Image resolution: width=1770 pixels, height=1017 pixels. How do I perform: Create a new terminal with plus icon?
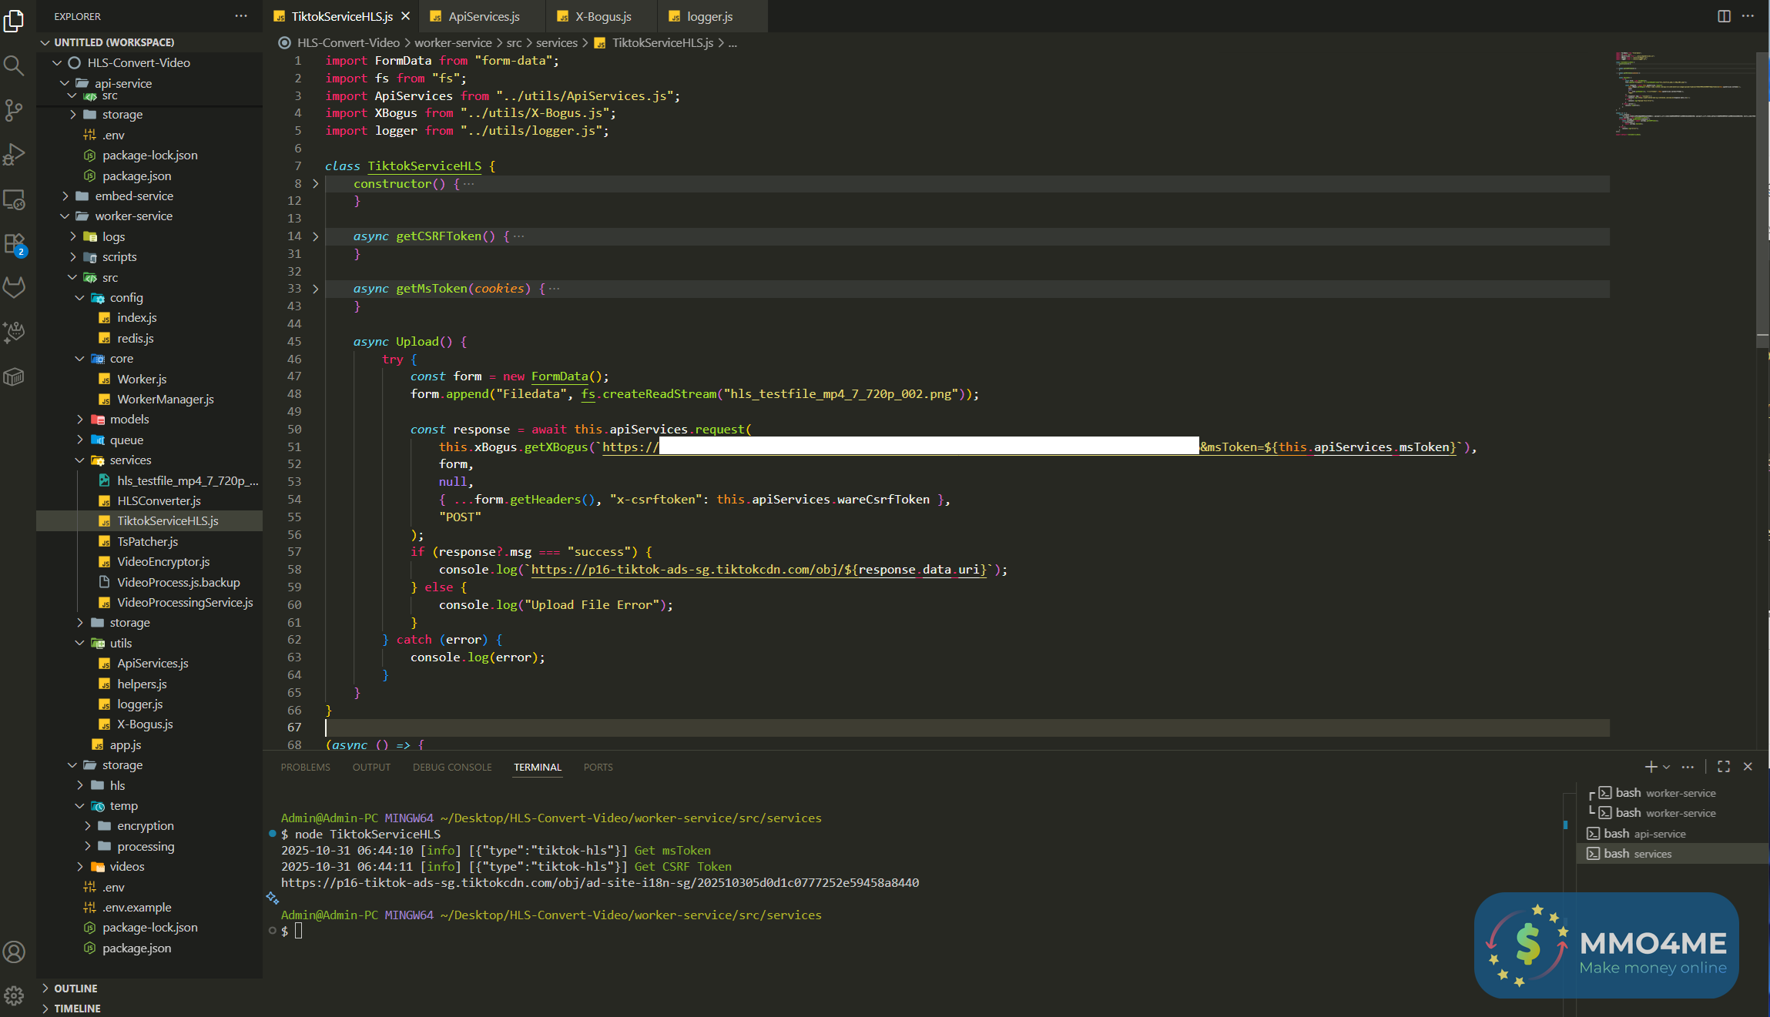pyautogui.click(x=1650, y=767)
